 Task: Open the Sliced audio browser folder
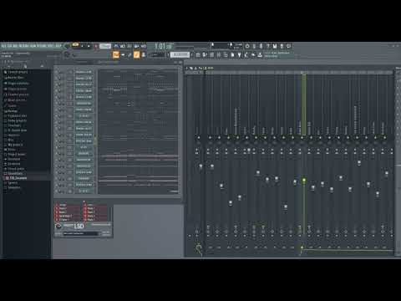coord(14,169)
